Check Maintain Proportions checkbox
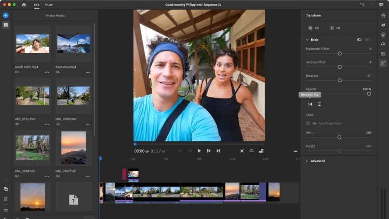Image resolution: width=389 pixels, height=219 pixels. point(308,123)
